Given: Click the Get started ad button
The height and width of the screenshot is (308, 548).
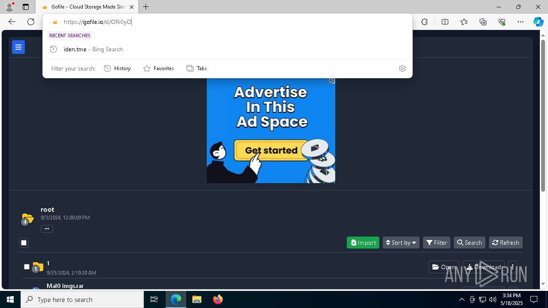Looking at the screenshot, I should pyautogui.click(x=271, y=151).
